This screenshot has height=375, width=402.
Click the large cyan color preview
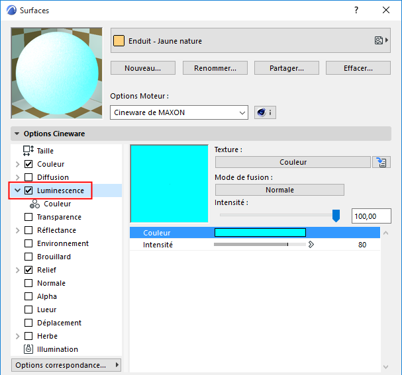(169, 184)
